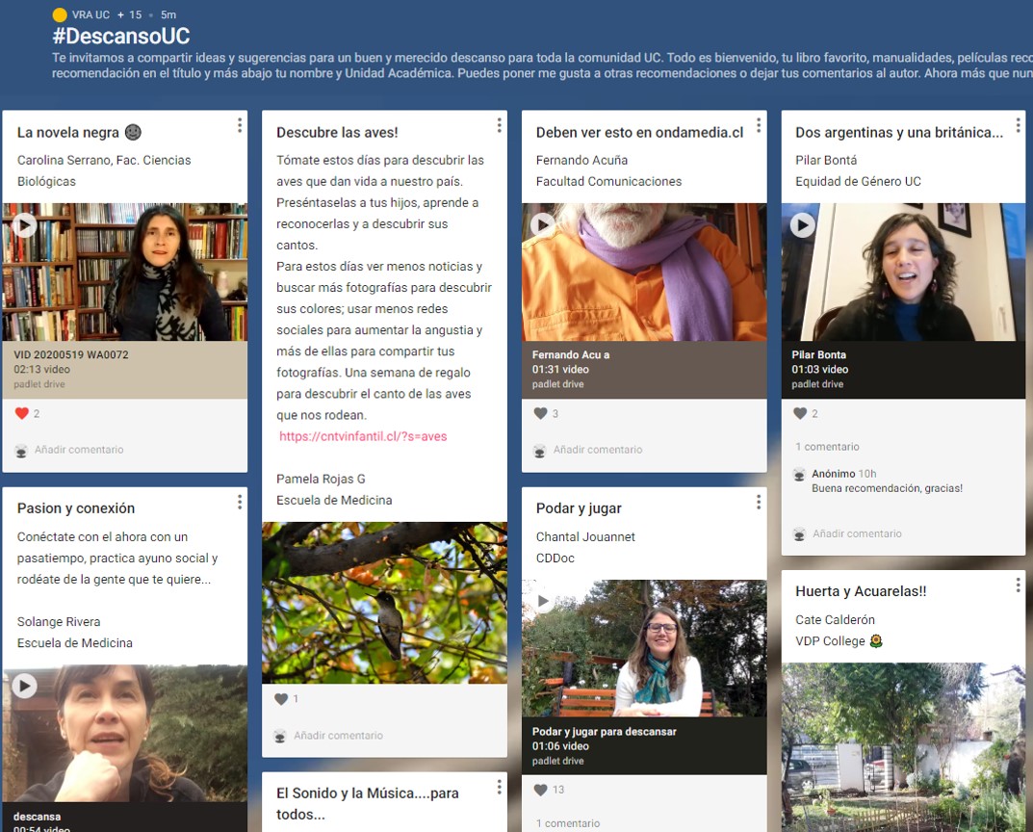The height and width of the screenshot is (832, 1033).
Task: Open options menu for Descubre las aves
Action: pyautogui.click(x=499, y=125)
